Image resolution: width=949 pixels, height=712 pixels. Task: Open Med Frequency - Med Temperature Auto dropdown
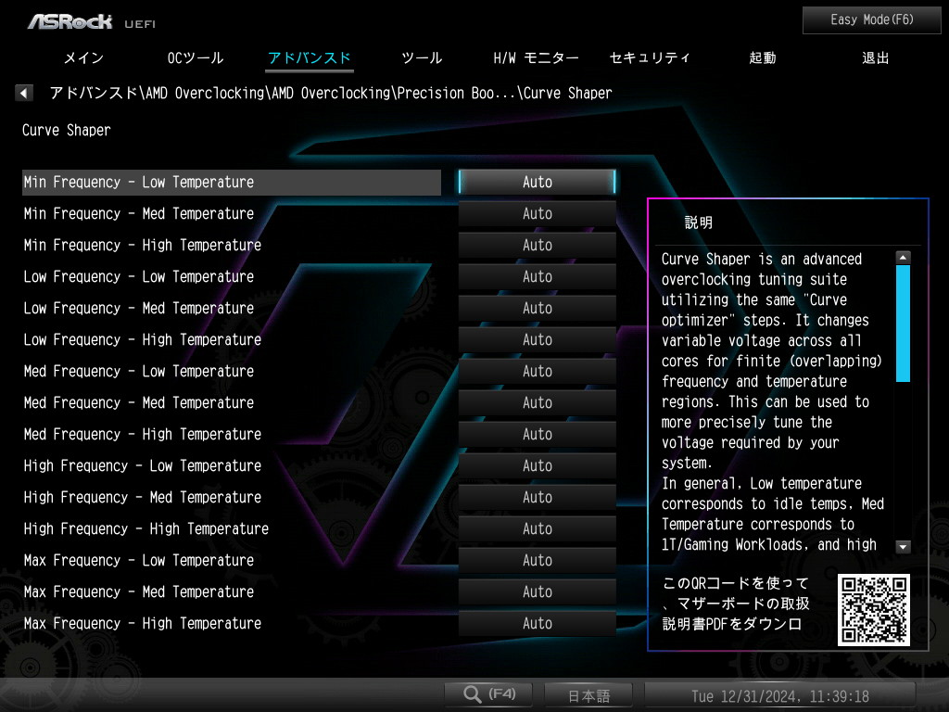[x=537, y=402]
